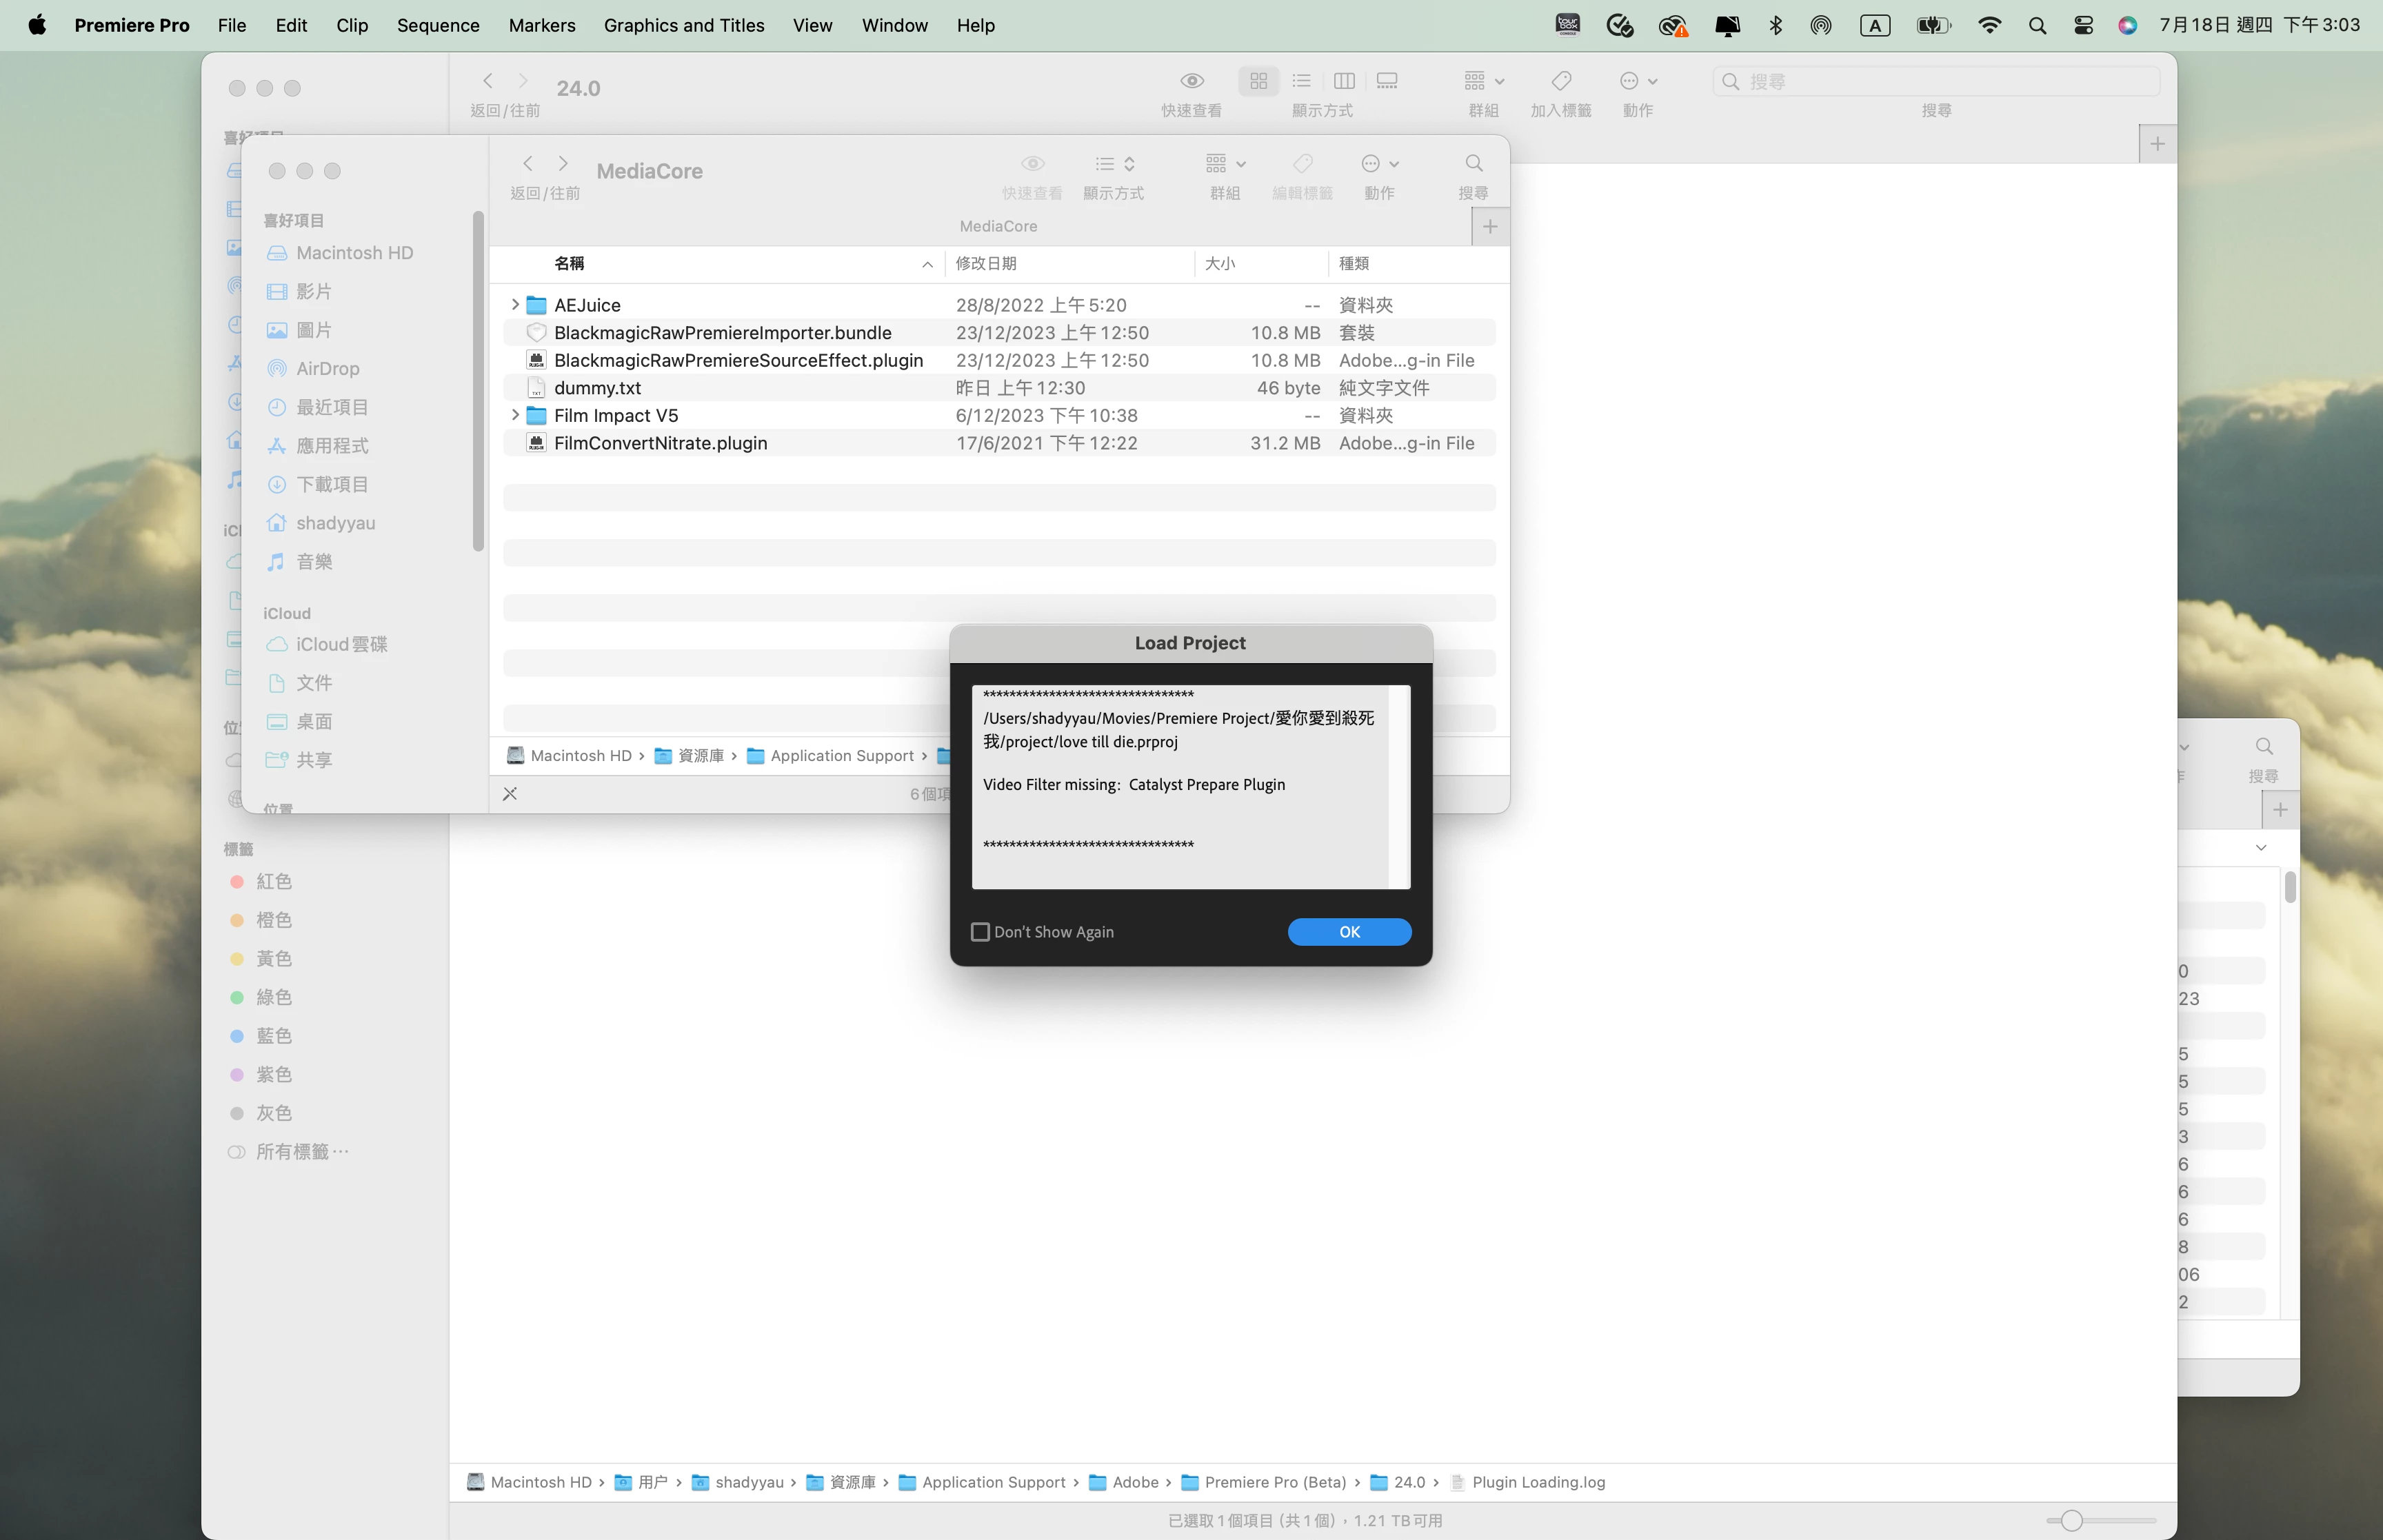Image resolution: width=2383 pixels, height=1540 pixels.
Task: Expand the AEJuice folder
Action: [515, 304]
